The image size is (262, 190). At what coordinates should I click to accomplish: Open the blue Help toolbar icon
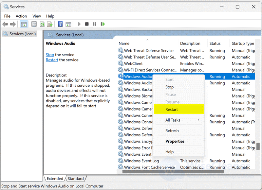pyautogui.click(x=60, y=24)
